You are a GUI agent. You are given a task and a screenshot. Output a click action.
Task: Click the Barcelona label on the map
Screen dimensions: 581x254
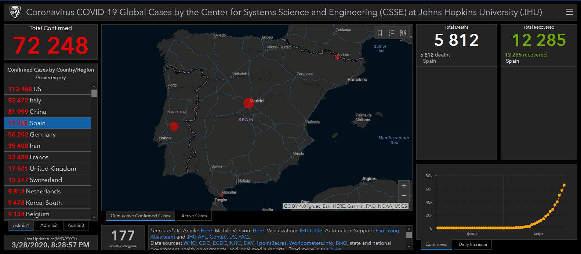pyautogui.click(x=357, y=80)
